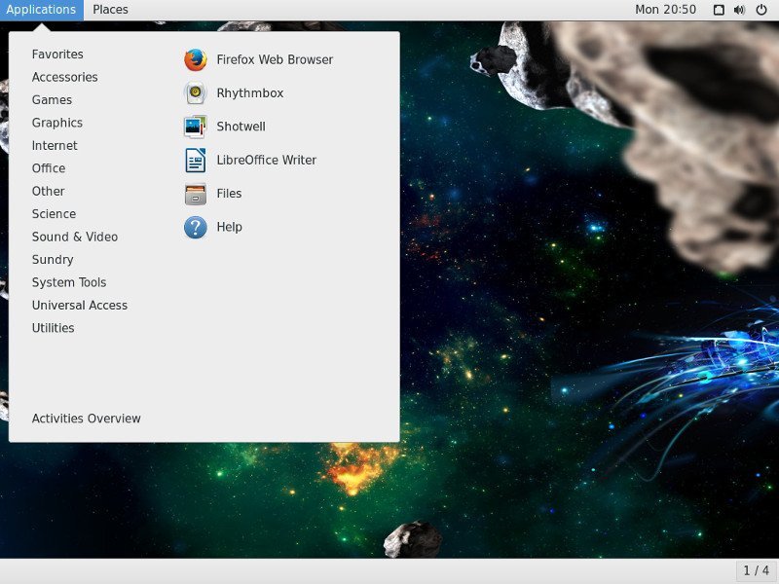The height and width of the screenshot is (584, 779).
Task: Select the Favorites category
Action: (x=57, y=55)
